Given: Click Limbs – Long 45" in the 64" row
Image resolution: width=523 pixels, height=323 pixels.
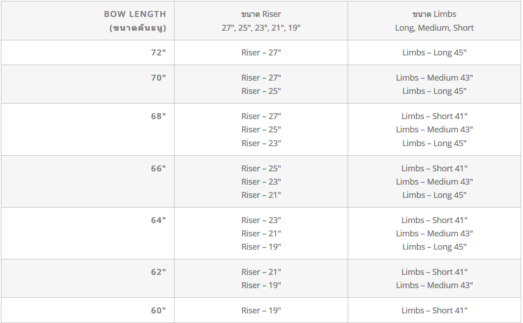Looking at the screenshot, I should click(x=434, y=247).
